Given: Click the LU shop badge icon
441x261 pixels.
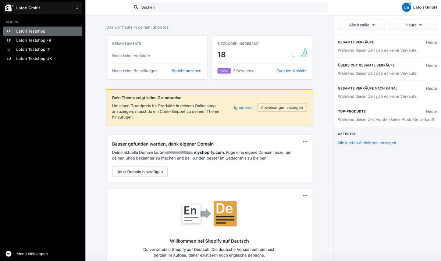Looking at the screenshot, I should (x=9, y=58).
